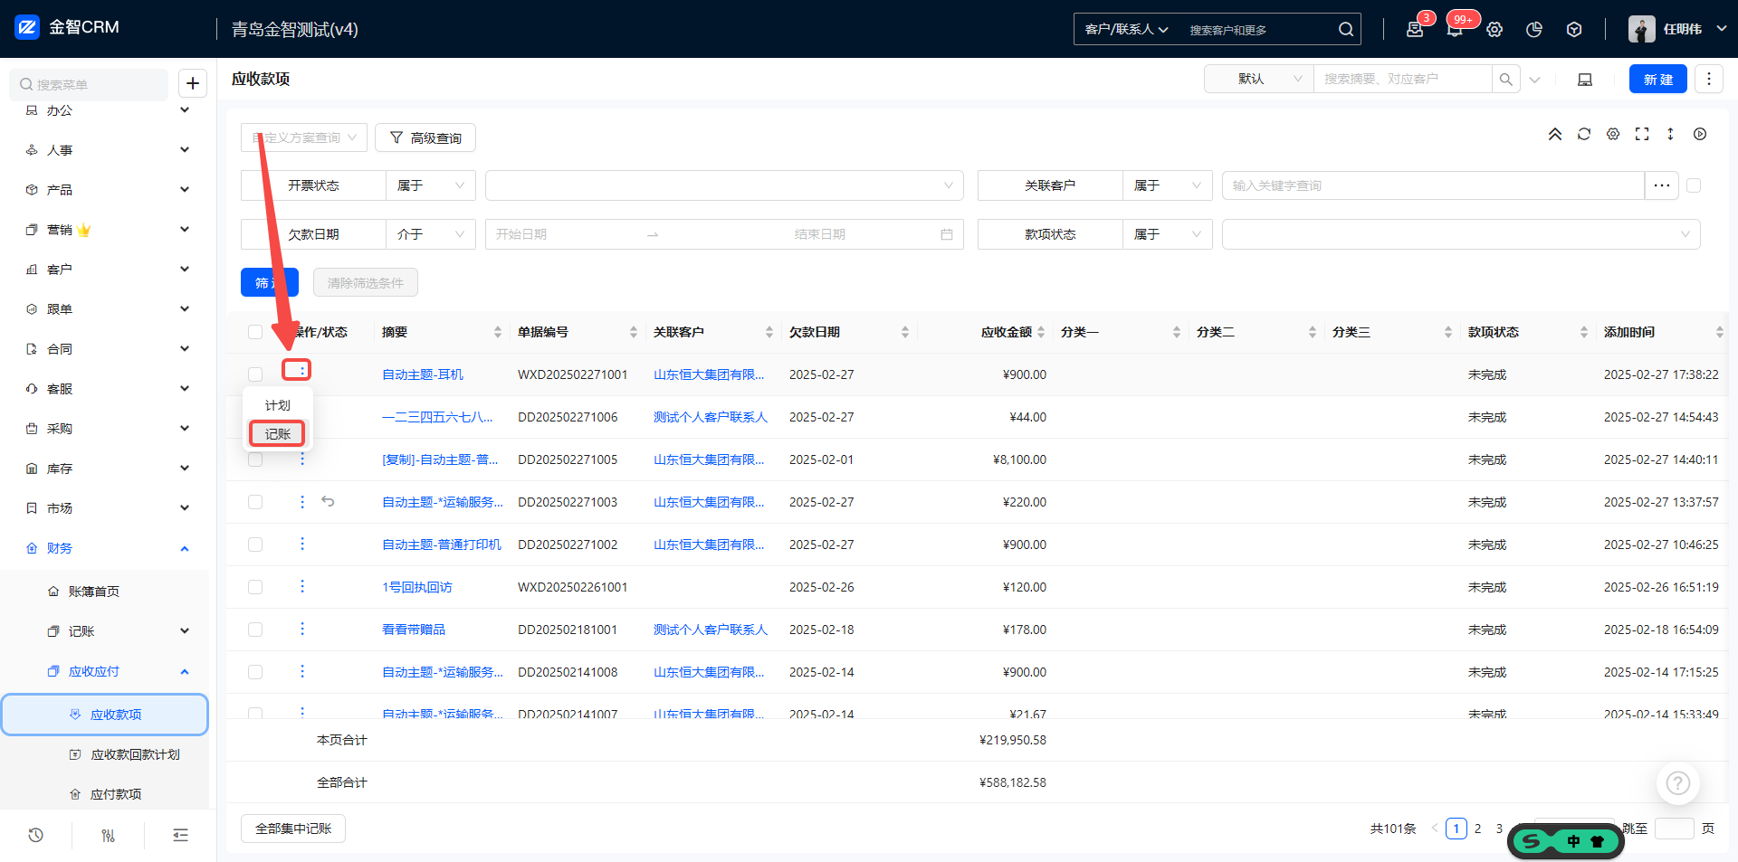1738x862 pixels.
Task: Open the cube icon in the top bar
Action: pos(1574,29)
